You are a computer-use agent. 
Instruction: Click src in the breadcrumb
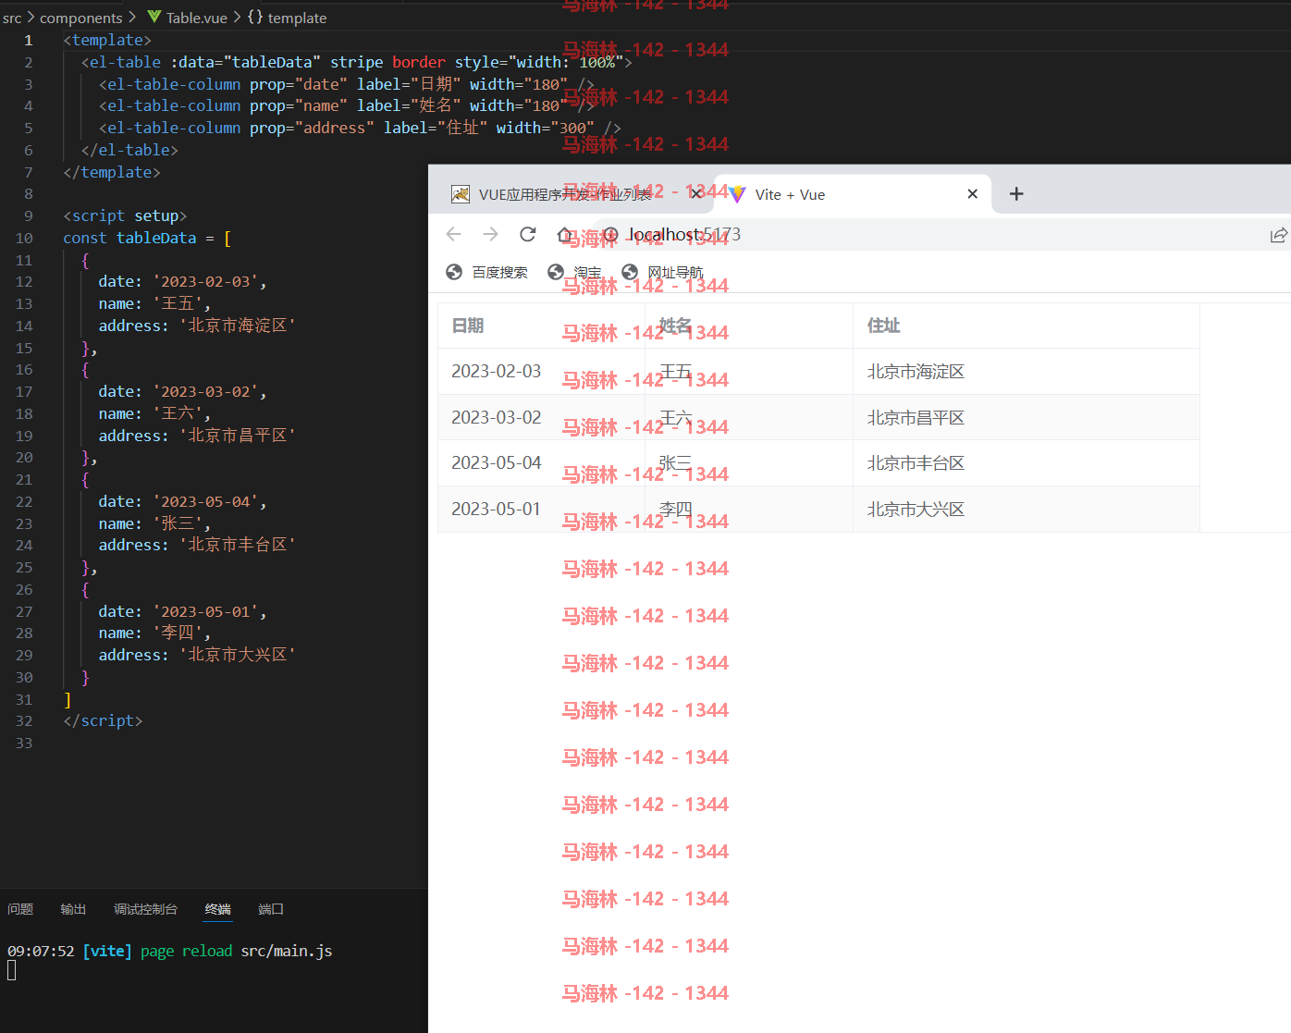click(x=12, y=18)
